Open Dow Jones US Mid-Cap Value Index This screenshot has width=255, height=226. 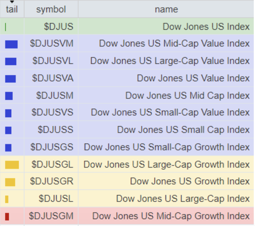click(174, 44)
